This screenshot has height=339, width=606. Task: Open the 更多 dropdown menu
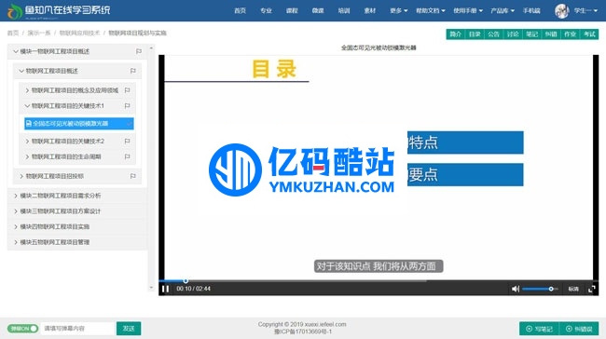pyautogui.click(x=398, y=11)
